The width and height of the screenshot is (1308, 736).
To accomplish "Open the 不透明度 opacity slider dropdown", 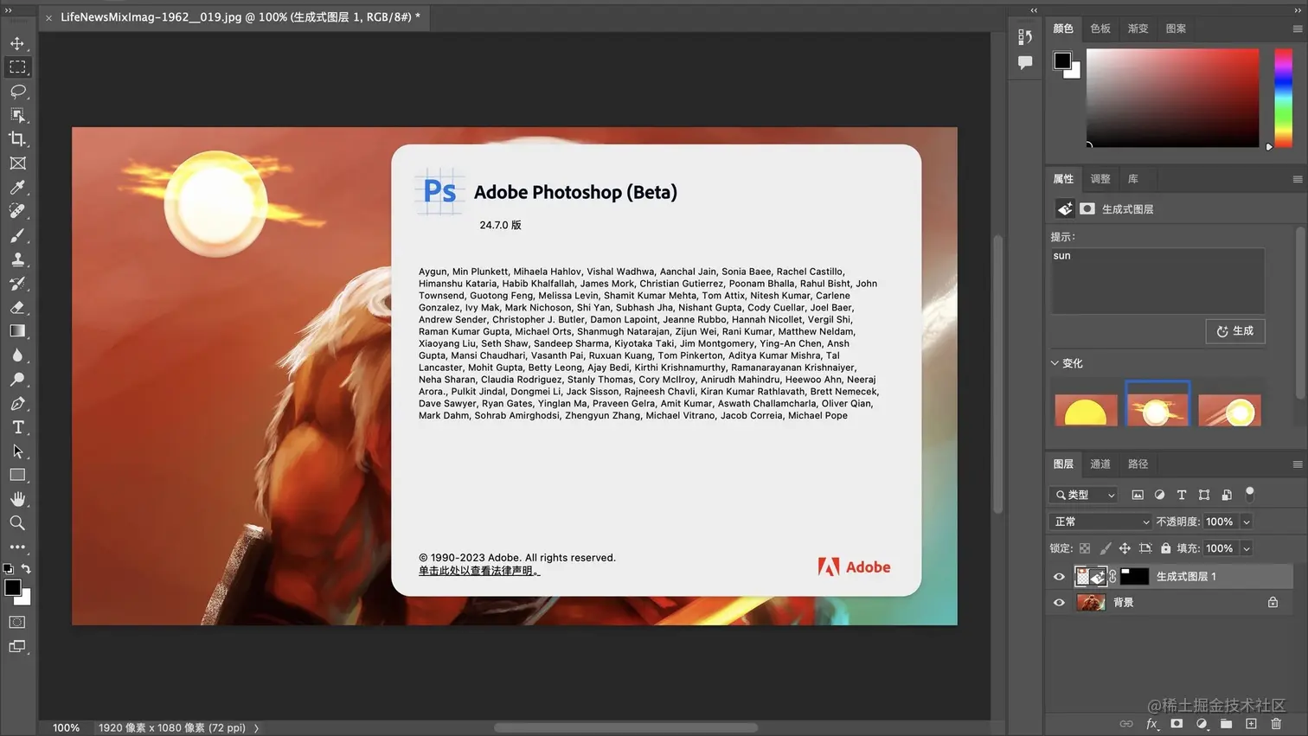I will click(x=1247, y=522).
